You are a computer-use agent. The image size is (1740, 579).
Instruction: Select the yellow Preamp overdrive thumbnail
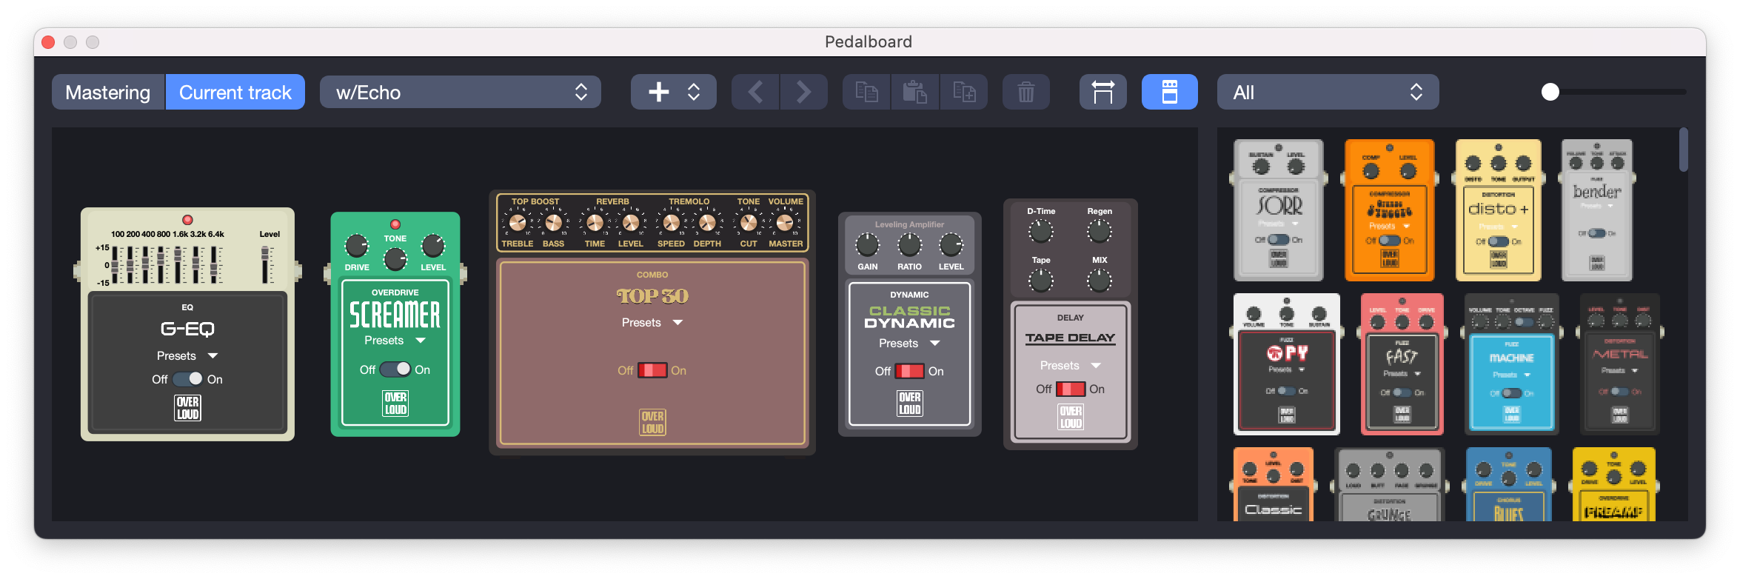coord(1614,484)
